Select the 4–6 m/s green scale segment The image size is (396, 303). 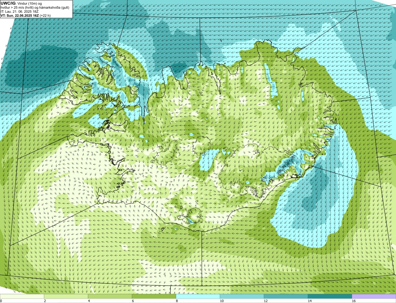(x=110, y=296)
